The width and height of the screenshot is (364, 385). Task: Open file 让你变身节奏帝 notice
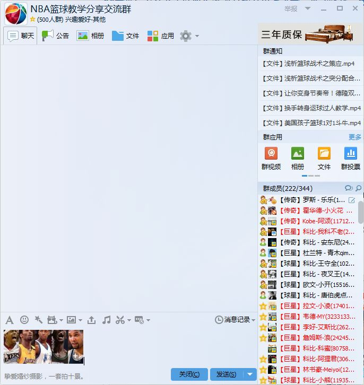click(311, 93)
